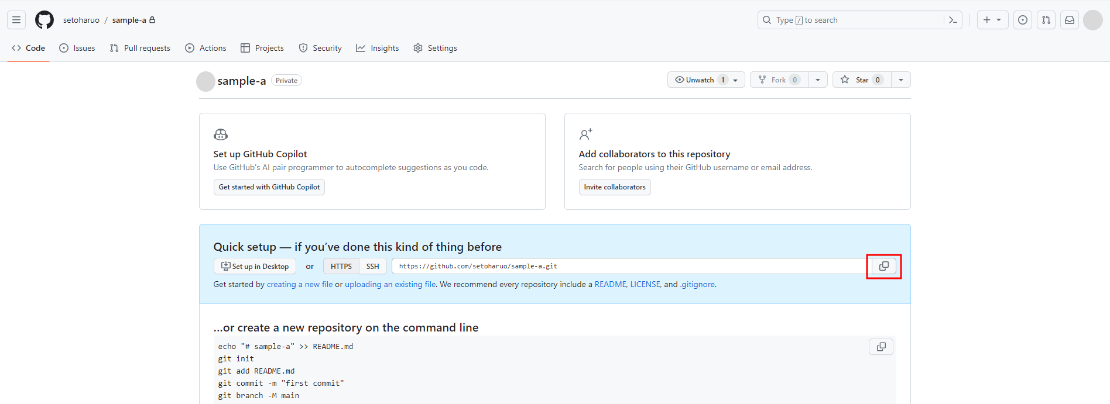Image resolution: width=1110 pixels, height=404 pixels.
Task: Click the repository URL text field
Action: [629, 266]
